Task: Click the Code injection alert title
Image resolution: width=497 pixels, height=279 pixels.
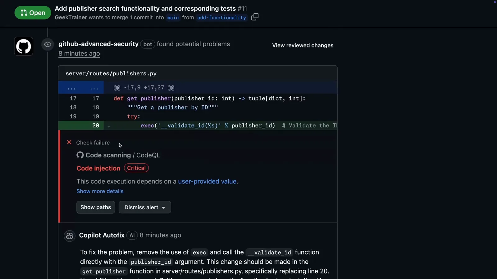Action: coord(98,168)
